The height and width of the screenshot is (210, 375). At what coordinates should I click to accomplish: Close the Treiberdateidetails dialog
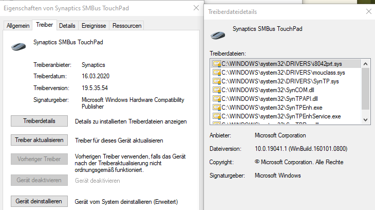(x=368, y=11)
